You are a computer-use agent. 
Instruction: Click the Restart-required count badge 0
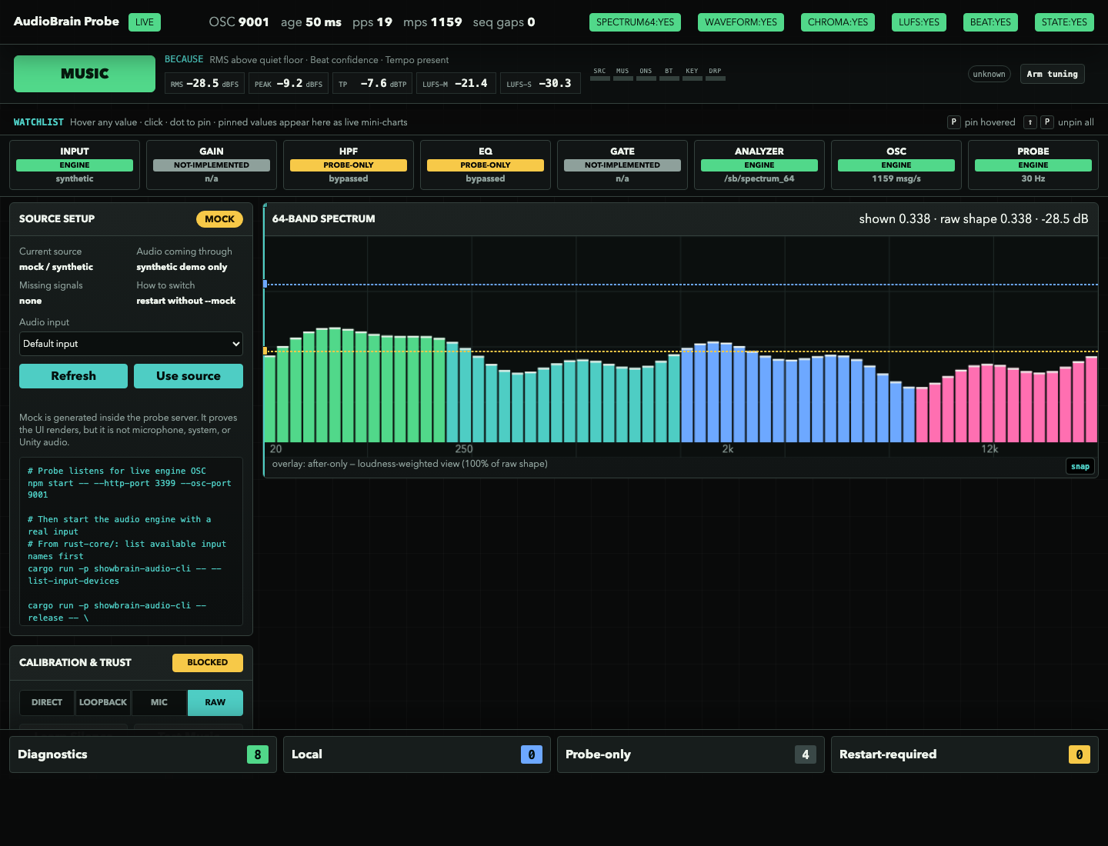click(x=1080, y=754)
